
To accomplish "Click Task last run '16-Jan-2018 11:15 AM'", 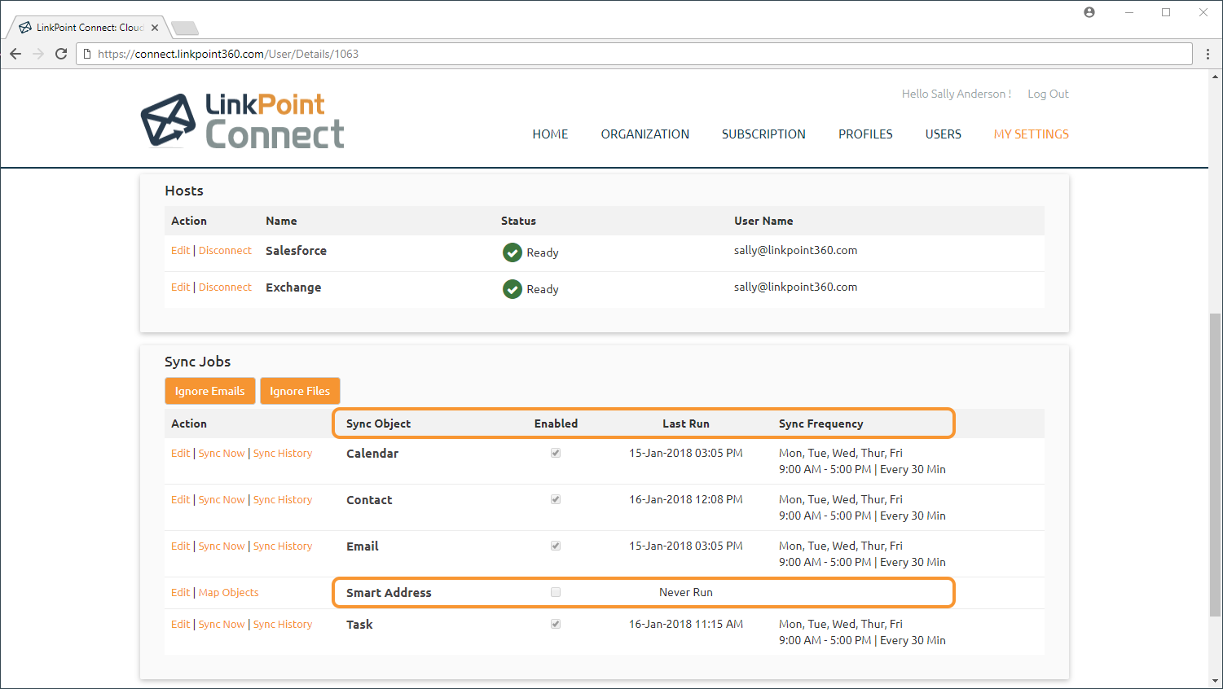I will [686, 625].
